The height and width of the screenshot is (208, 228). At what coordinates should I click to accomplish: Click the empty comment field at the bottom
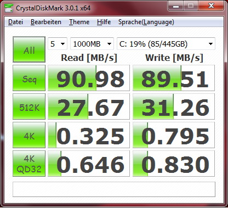pyautogui.click(x=114, y=189)
